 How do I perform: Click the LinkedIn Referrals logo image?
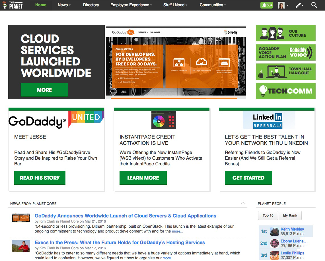click(269, 120)
